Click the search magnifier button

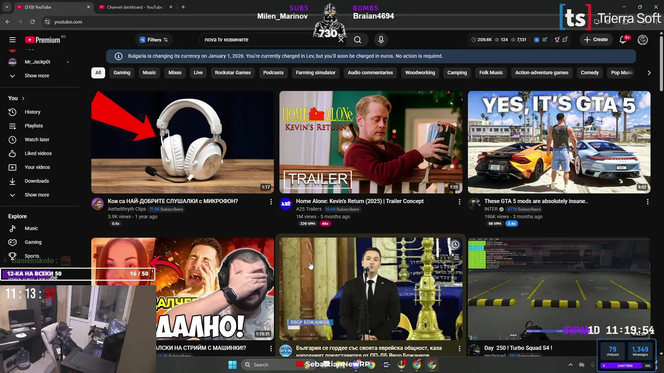pos(357,40)
